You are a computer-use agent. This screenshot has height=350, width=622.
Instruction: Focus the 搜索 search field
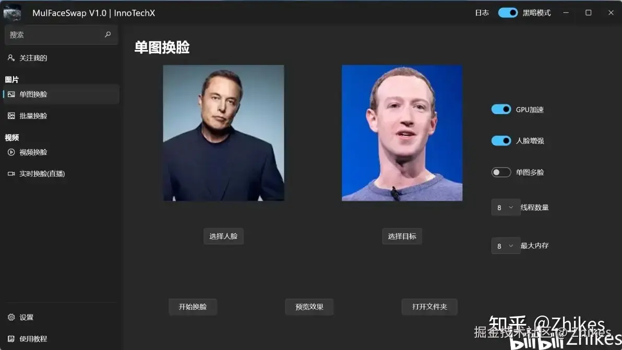(61, 35)
